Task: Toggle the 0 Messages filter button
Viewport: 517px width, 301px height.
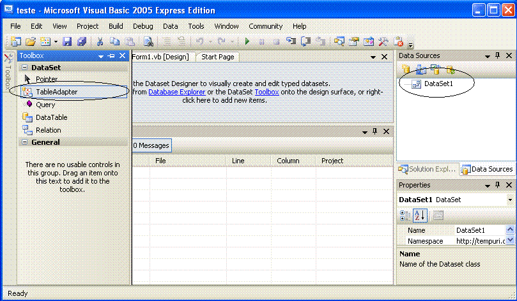Action: point(151,145)
